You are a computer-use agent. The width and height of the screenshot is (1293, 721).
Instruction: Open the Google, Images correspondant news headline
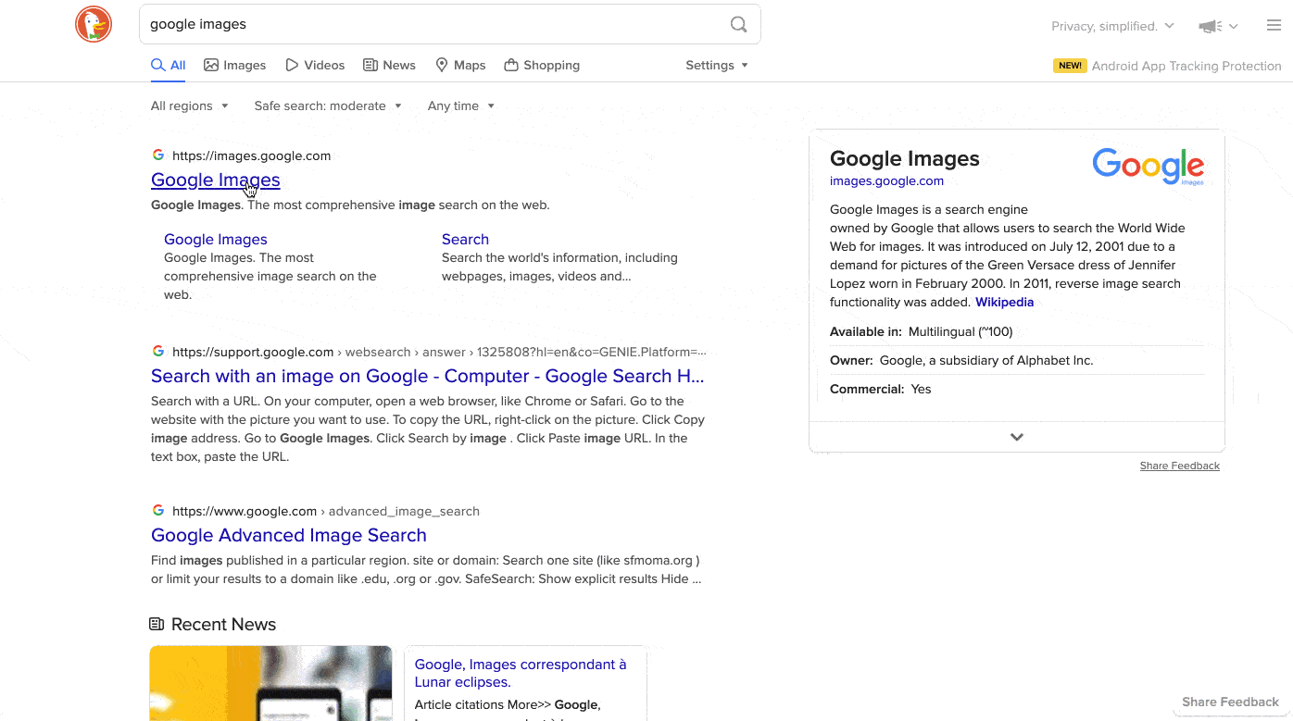[x=521, y=673]
